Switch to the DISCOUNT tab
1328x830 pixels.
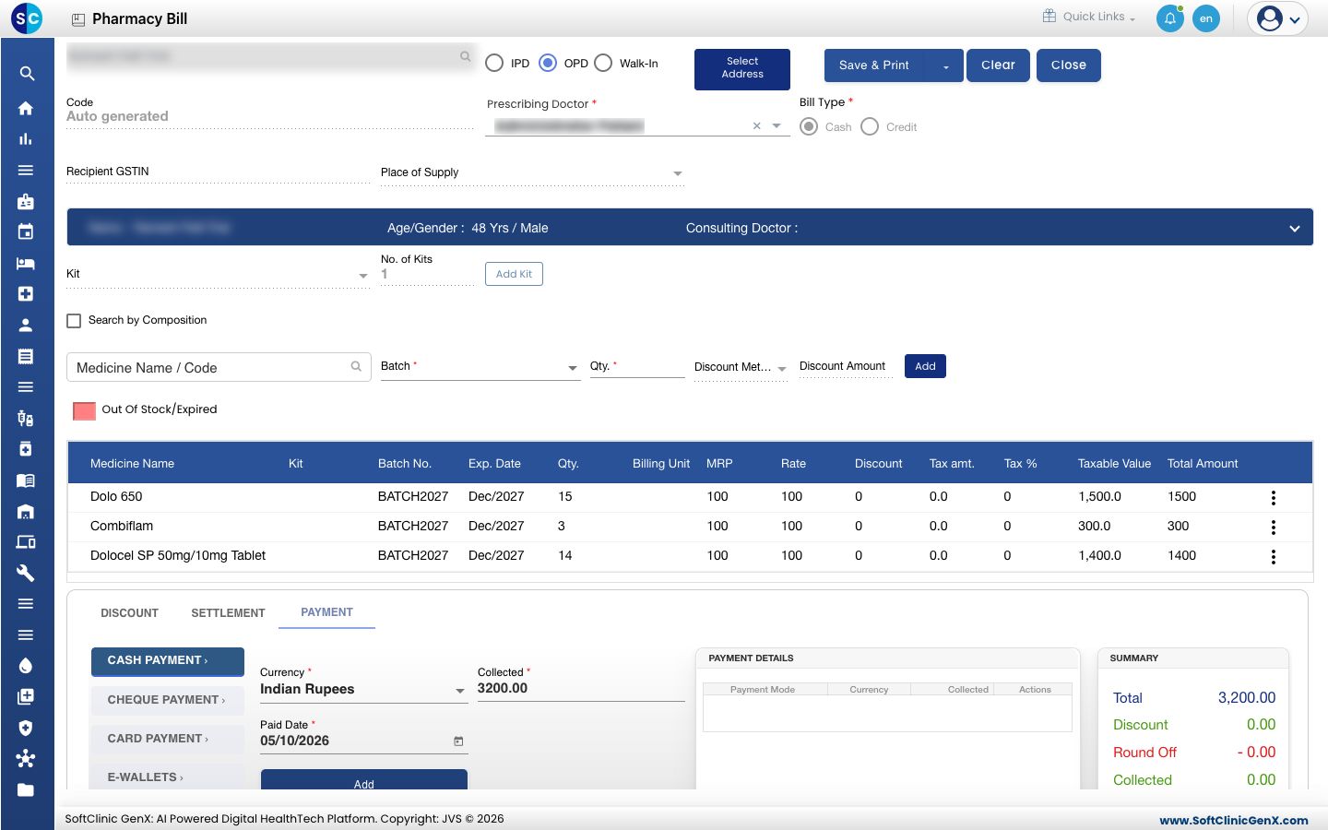click(129, 613)
